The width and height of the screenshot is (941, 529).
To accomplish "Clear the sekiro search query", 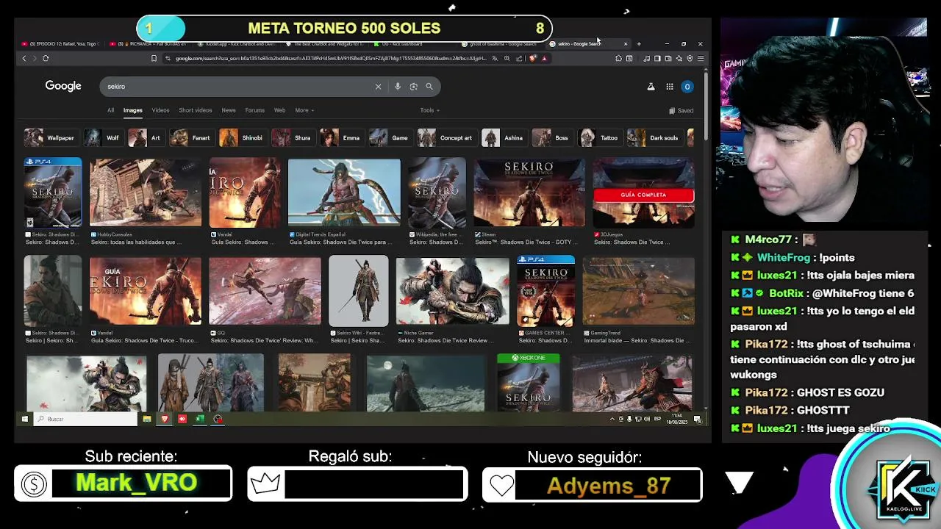I will pos(378,87).
